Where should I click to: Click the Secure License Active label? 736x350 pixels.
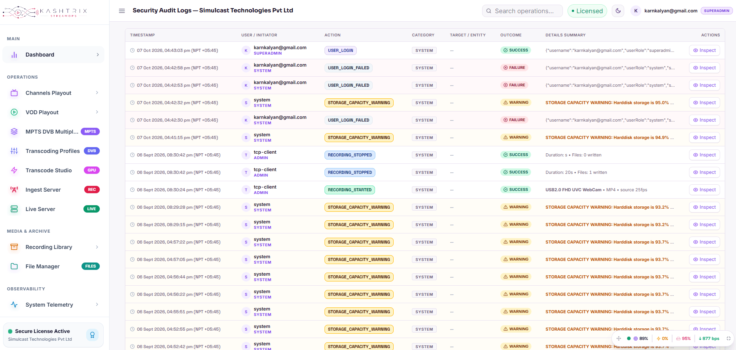tap(42, 331)
